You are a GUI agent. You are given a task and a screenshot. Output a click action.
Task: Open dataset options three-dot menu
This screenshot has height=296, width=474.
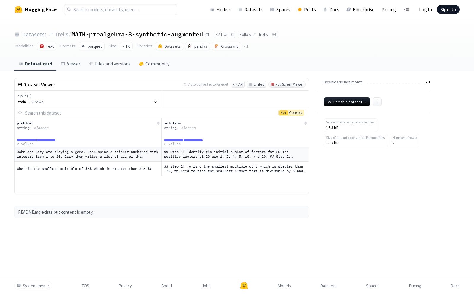(x=377, y=102)
